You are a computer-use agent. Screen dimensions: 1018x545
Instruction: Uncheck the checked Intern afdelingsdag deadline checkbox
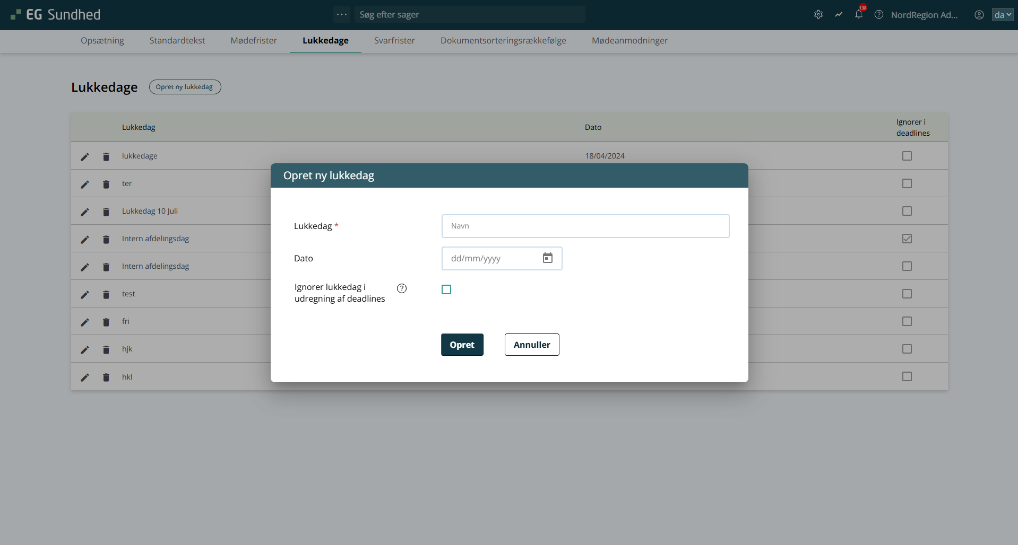pos(907,239)
